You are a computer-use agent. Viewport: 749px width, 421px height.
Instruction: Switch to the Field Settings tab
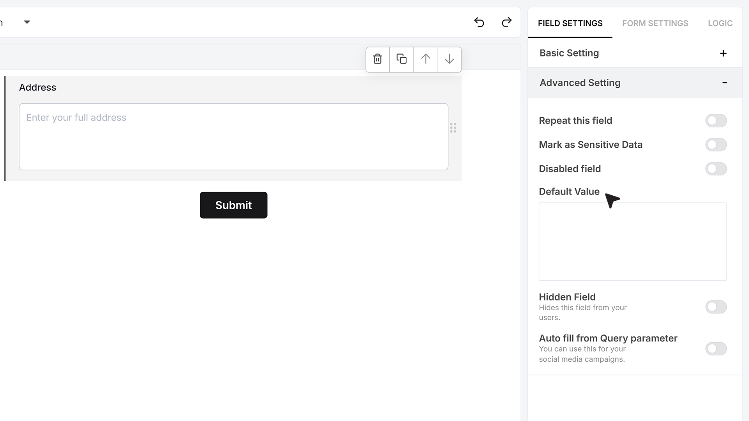coord(570,23)
